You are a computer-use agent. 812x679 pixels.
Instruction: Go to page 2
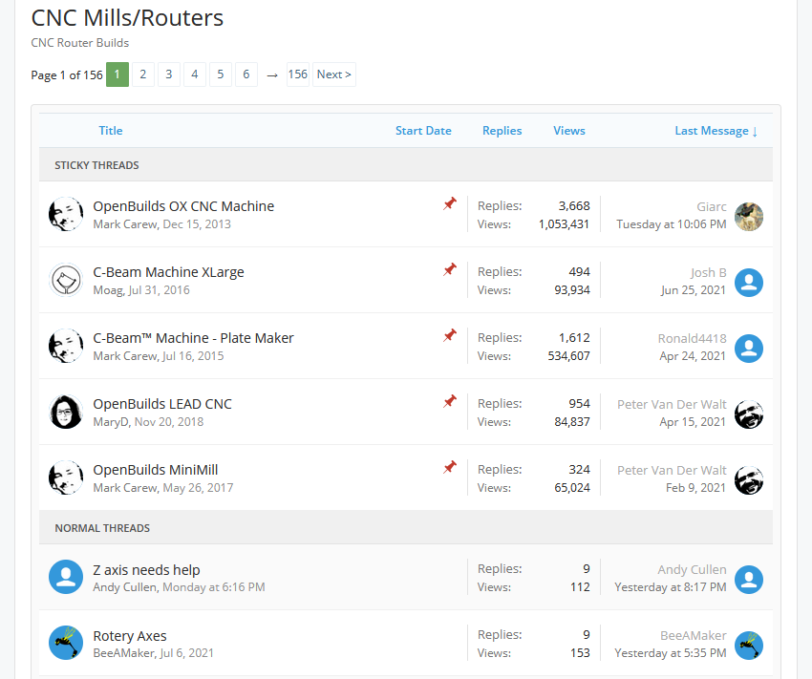pos(143,74)
